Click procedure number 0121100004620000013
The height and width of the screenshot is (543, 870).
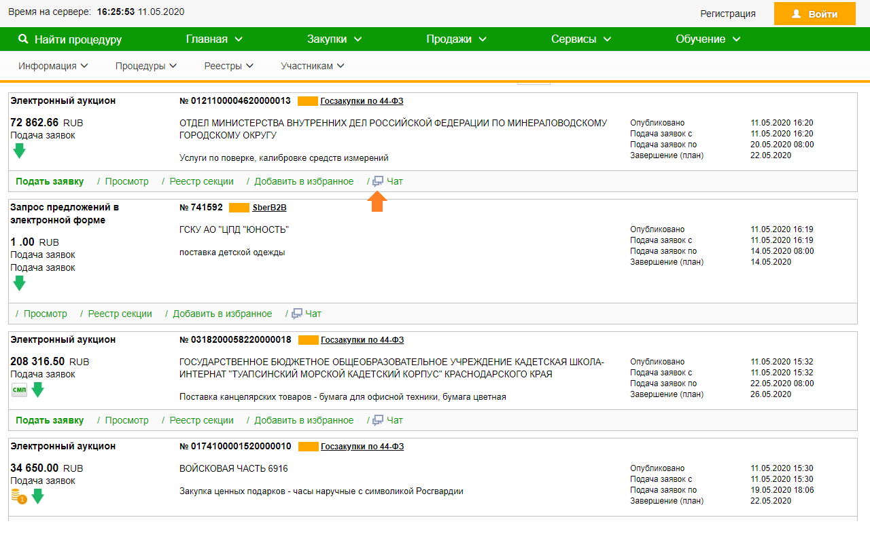(x=235, y=101)
